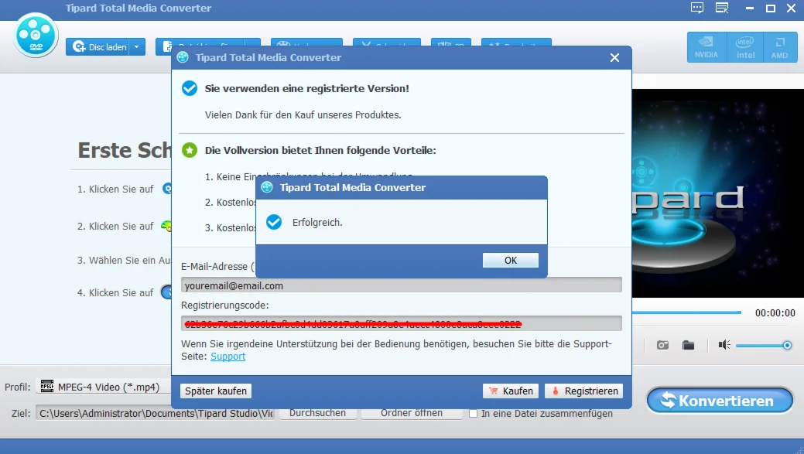The image size is (804, 454).
Task: Toggle Intel acceleration icon
Action: click(x=745, y=47)
